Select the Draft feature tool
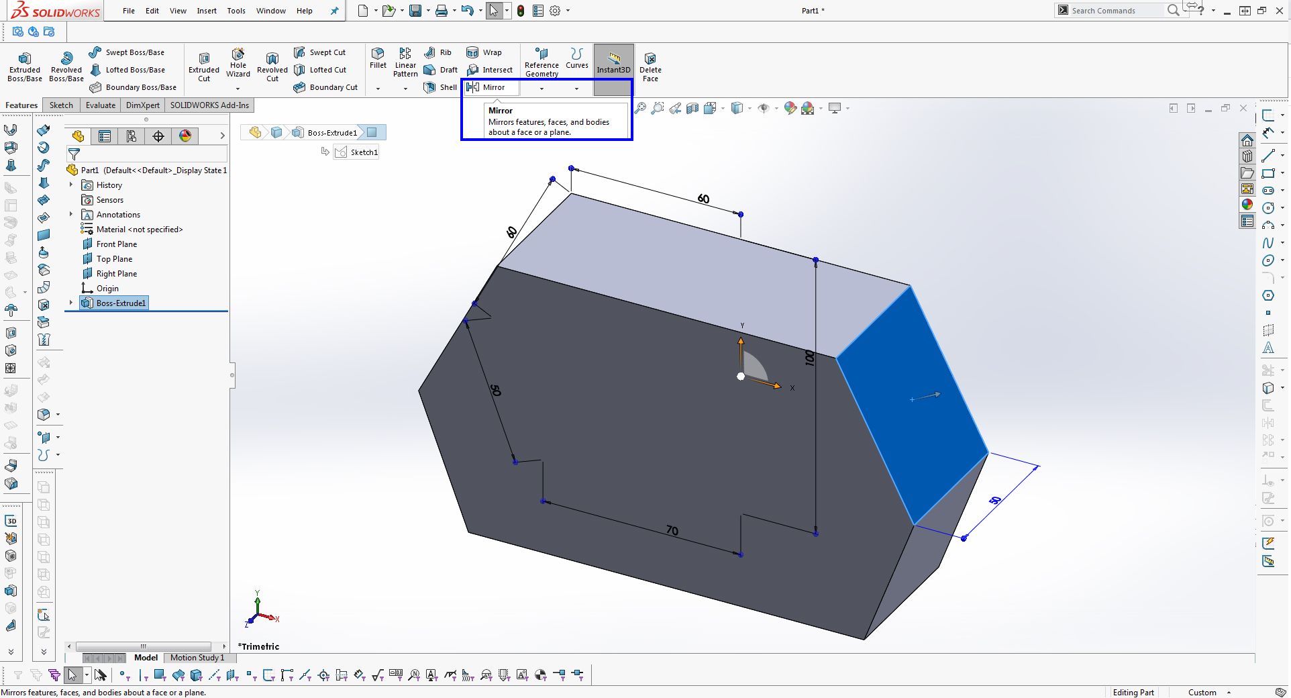 pyautogui.click(x=441, y=70)
